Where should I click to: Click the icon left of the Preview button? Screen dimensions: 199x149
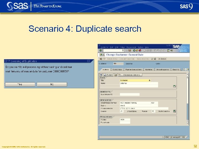pyautogui.click(x=101, y=75)
